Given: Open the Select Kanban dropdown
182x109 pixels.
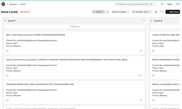Looking at the screenshot, I should [120, 12].
